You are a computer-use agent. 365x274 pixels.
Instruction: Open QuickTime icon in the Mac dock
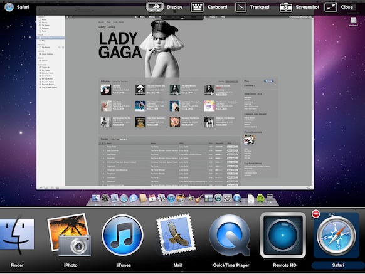[x=237, y=198]
